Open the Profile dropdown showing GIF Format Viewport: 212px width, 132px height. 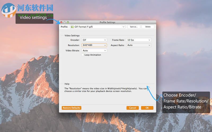tap(98, 27)
